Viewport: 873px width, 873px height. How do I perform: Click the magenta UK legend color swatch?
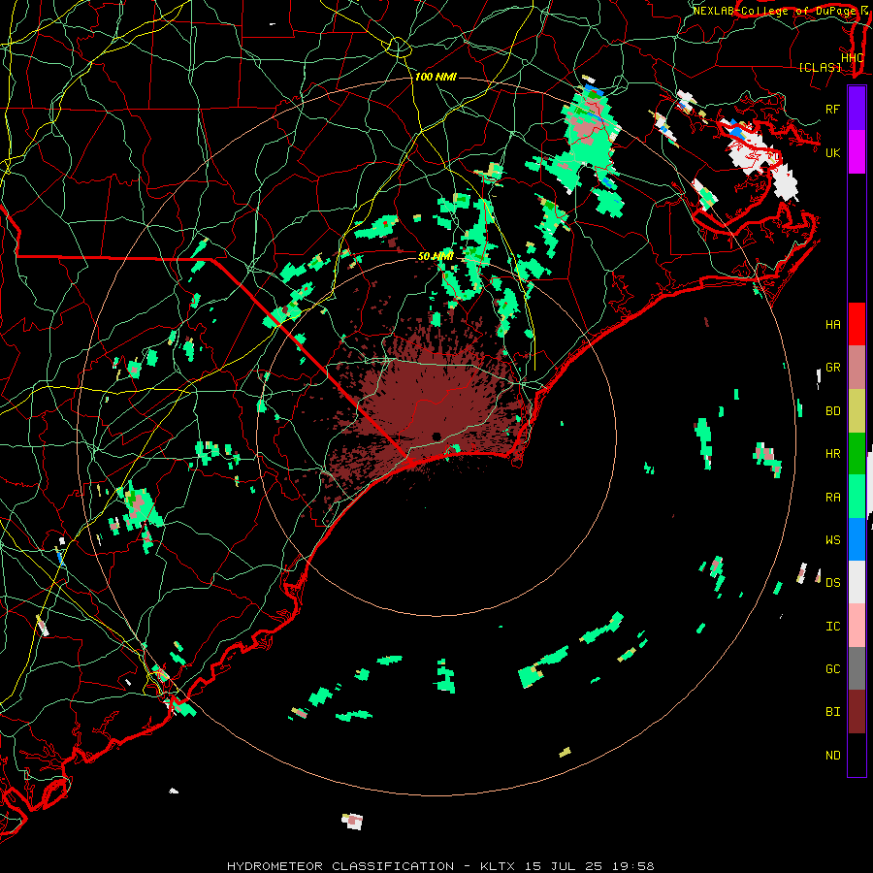coord(857,152)
